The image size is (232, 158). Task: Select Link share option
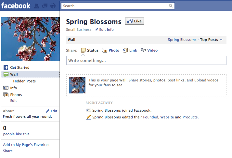point(130,50)
